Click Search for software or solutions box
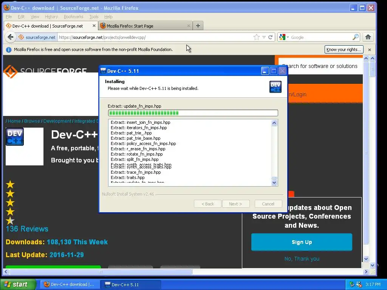This screenshot has height=290, width=387. pos(320,66)
